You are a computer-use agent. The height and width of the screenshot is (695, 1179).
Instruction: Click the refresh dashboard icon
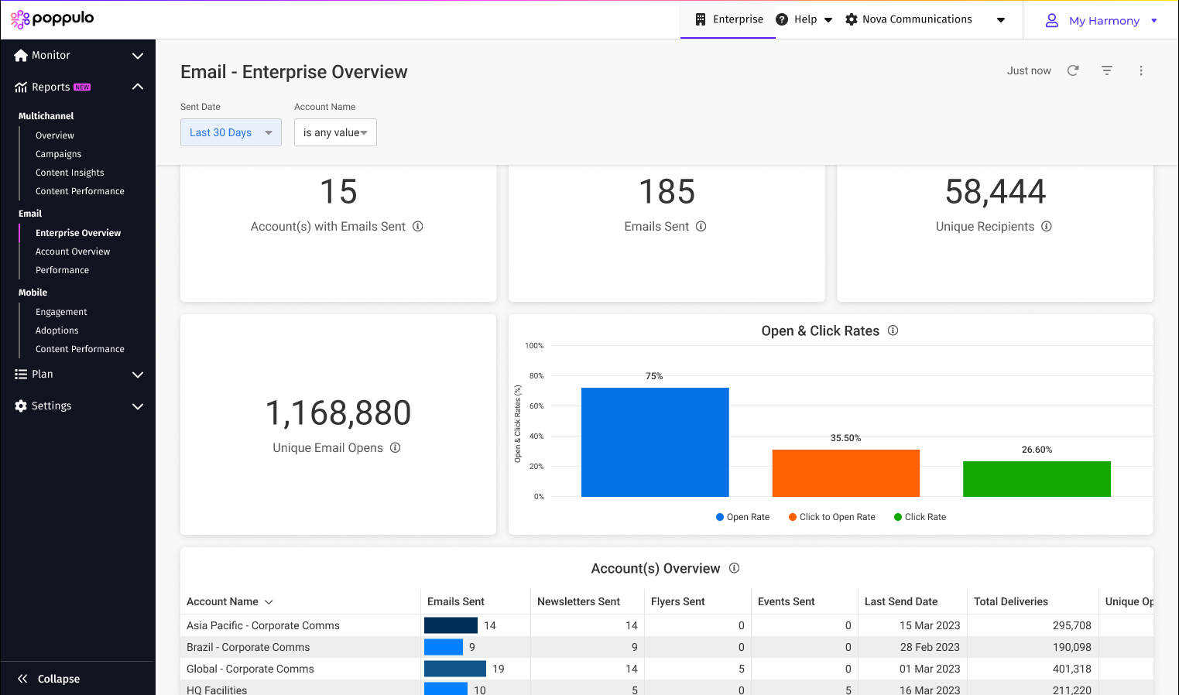[1073, 70]
